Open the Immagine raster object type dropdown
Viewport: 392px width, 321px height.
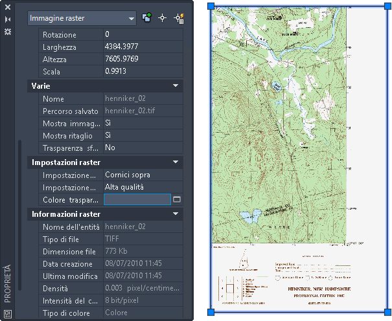tap(82, 18)
